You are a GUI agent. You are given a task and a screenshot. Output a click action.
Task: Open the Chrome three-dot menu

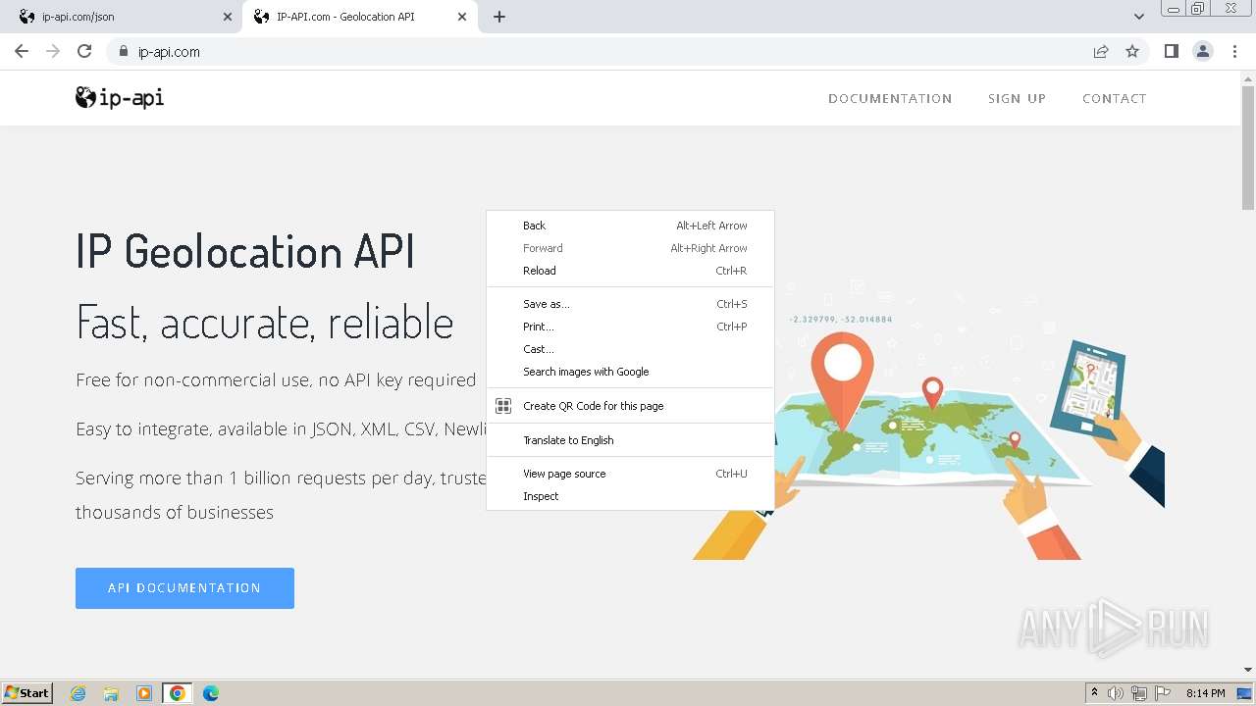pos(1234,51)
